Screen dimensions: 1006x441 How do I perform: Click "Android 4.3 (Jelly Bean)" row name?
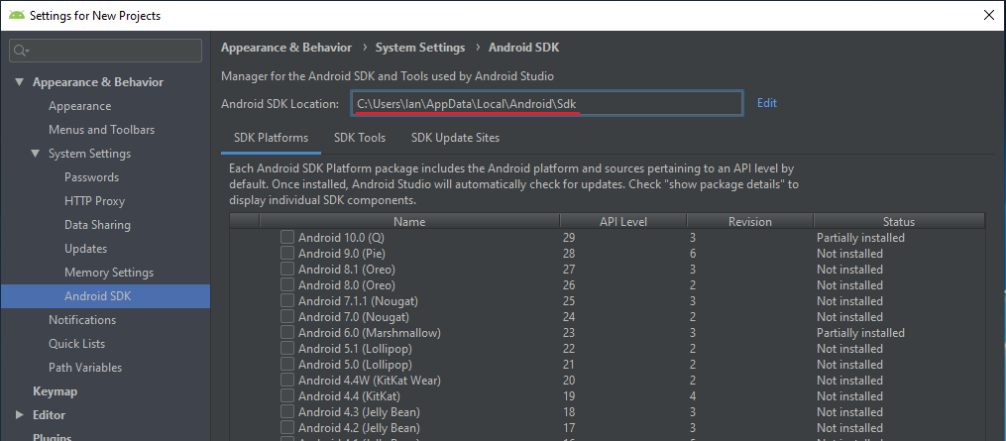point(359,412)
